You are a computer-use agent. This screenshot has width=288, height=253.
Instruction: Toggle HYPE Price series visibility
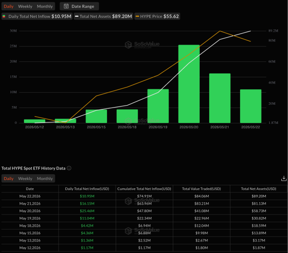157,16
